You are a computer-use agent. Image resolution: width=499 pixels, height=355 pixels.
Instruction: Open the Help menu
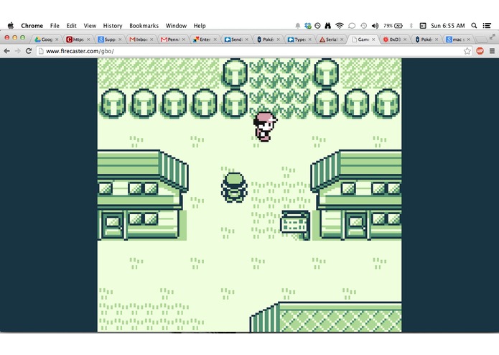pyautogui.click(x=200, y=26)
